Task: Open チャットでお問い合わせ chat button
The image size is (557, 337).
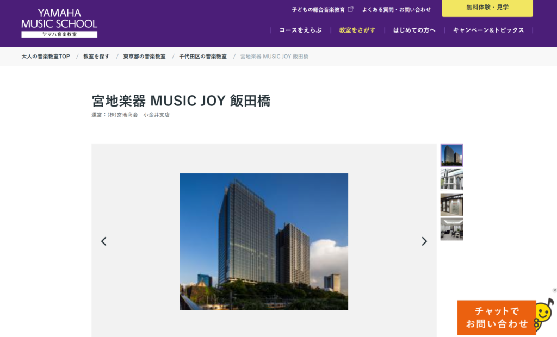Action: (x=497, y=318)
